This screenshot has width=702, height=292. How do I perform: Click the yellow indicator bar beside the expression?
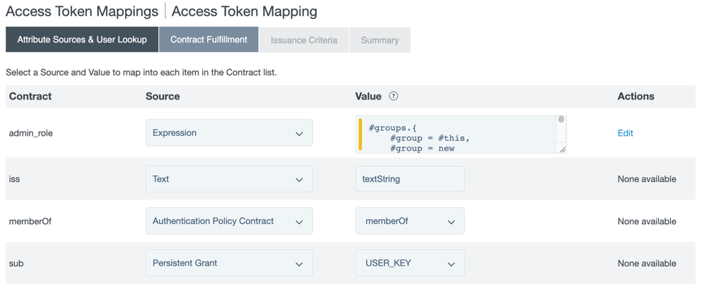(361, 134)
